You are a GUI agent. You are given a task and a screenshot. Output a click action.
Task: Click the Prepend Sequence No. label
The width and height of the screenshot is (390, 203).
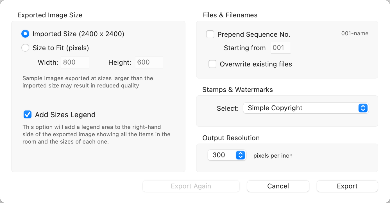coord(254,34)
